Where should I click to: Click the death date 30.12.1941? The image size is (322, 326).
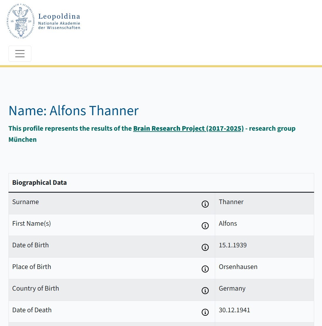[x=234, y=310]
